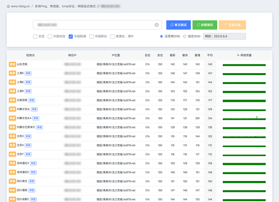
Task: Click the 联通 badge on the 吉林通化3 row
Action: coord(12,163)
